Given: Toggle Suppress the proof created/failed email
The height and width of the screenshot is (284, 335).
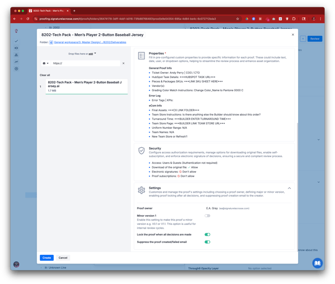Looking at the screenshot, I should click(x=207, y=242).
